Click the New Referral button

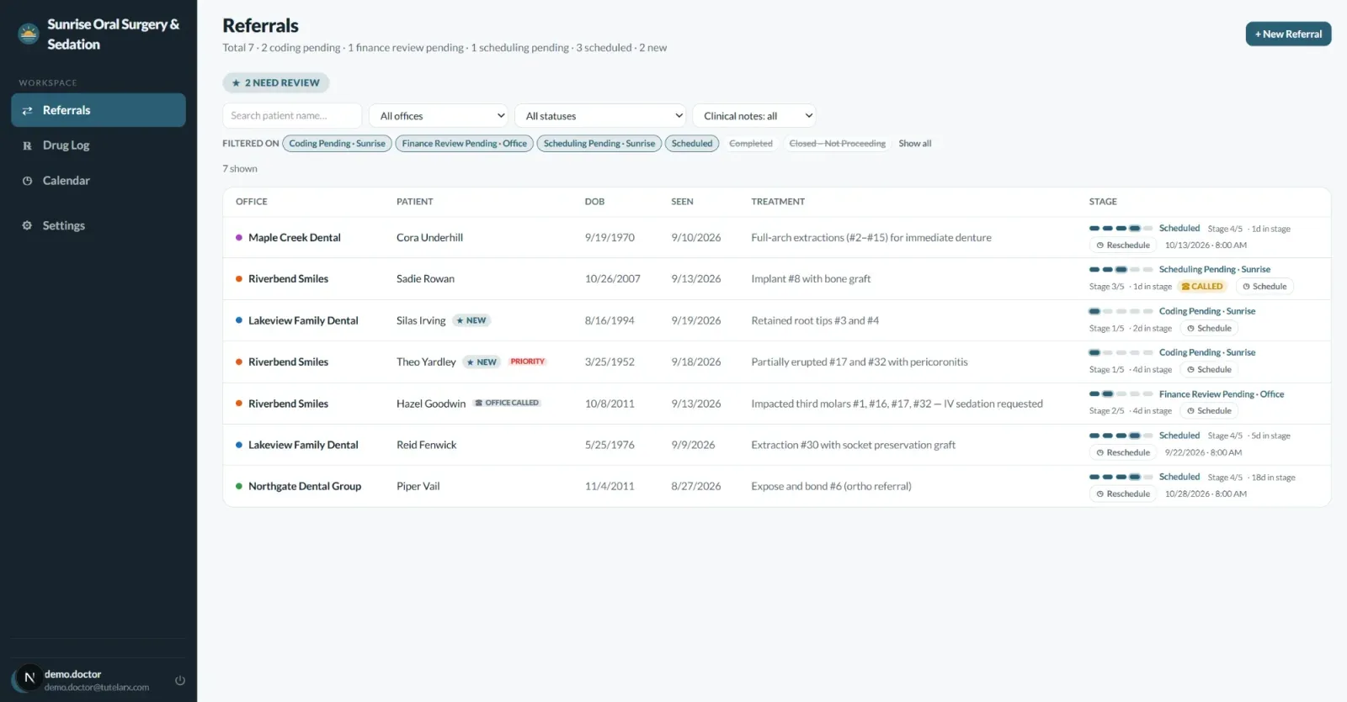tap(1288, 34)
